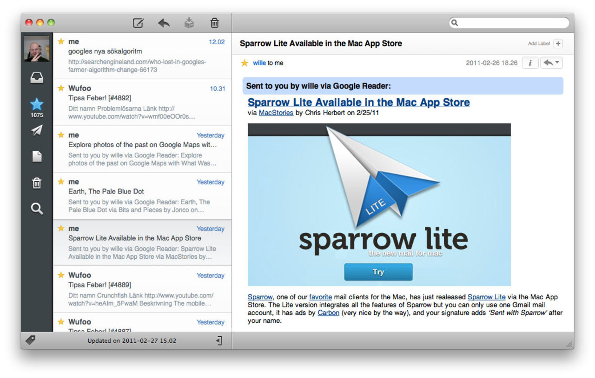
Task: Open Drafts via the document icon
Action: click(x=37, y=157)
